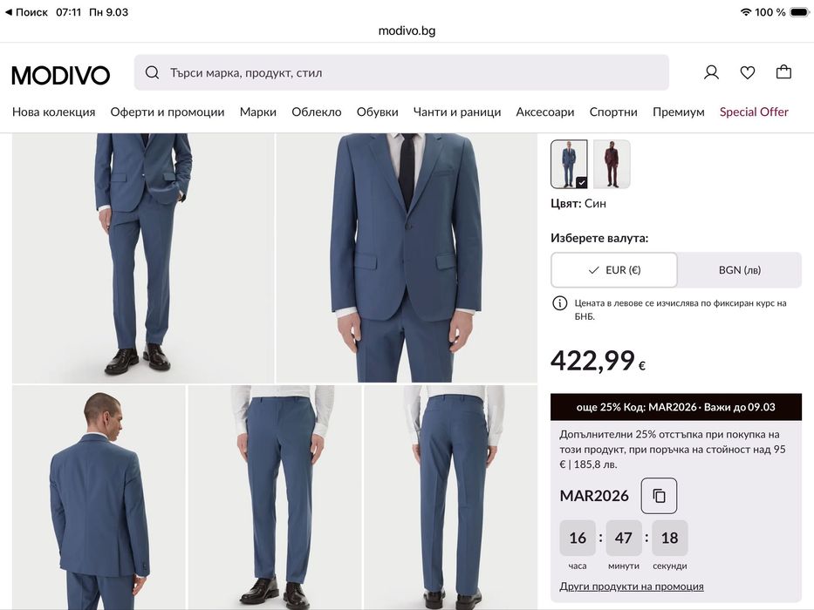Select the blue suit color swatch
Image resolution: width=814 pixels, height=610 pixels.
(x=569, y=164)
